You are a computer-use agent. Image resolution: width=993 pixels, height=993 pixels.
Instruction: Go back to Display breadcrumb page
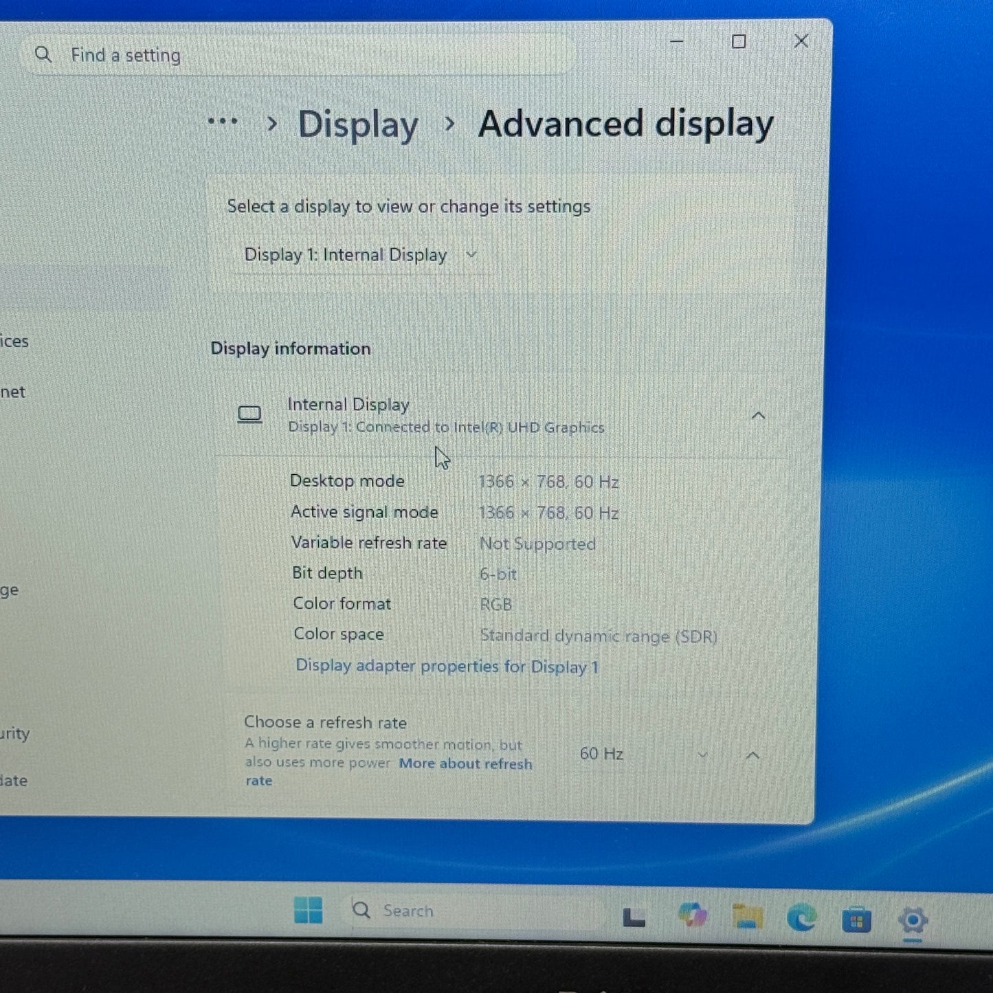point(357,125)
